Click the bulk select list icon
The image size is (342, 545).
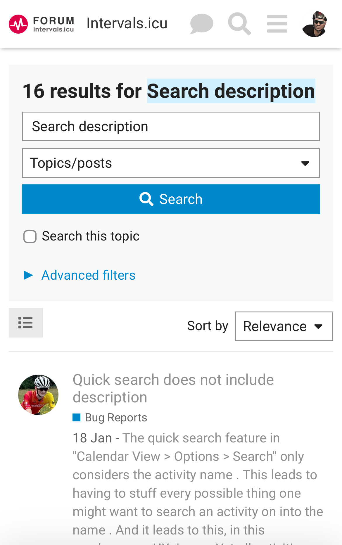tap(26, 323)
